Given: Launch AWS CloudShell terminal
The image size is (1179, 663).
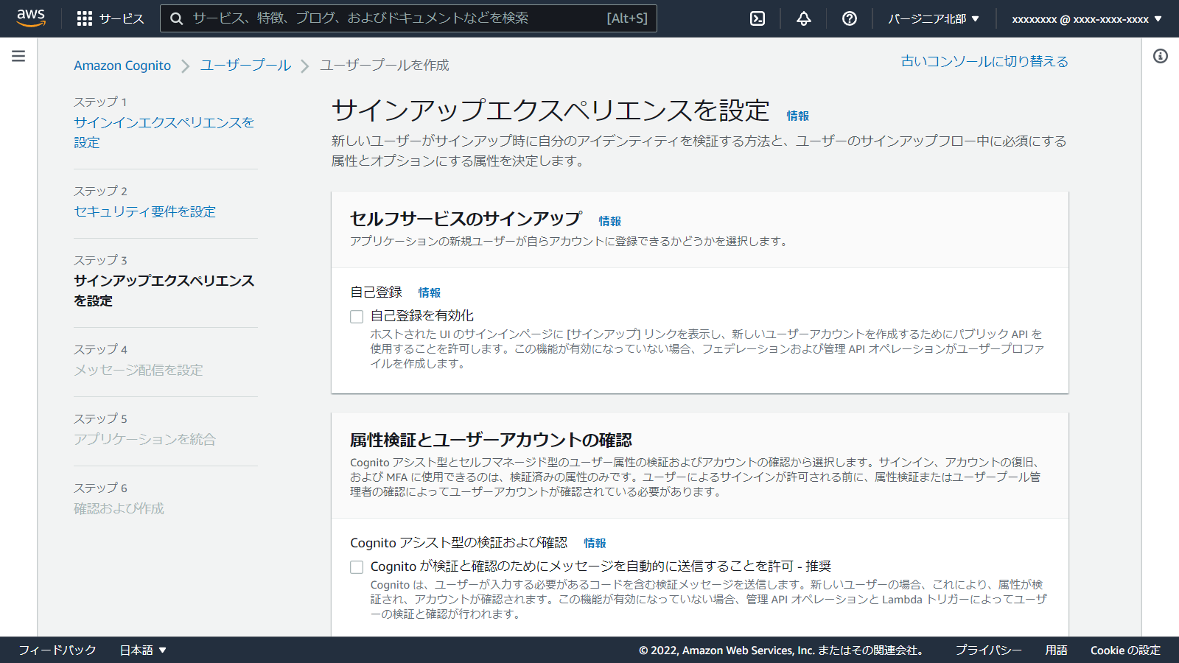Looking at the screenshot, I should tap(756, 18).
